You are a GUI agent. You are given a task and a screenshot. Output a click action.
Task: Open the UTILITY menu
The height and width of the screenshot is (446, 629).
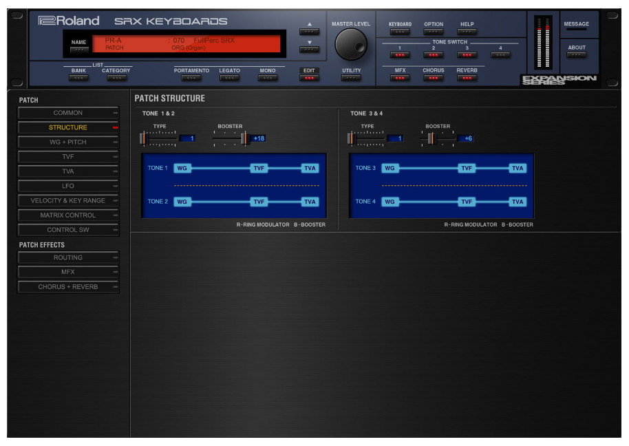pyautogui.click(x=351, y=78)
